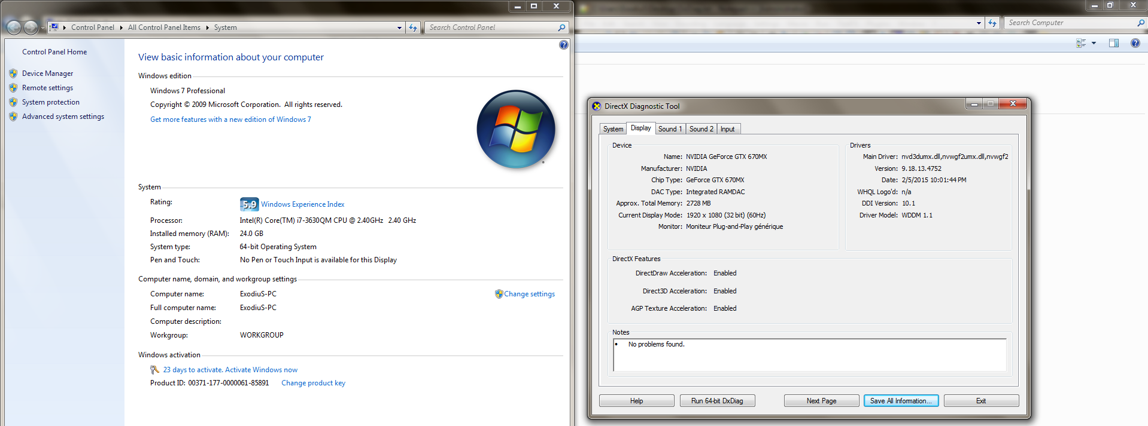The width and height of the screenshot is (1148, 426).
Task: Click the keys icon beside activation notice
Action: point(154,370)
